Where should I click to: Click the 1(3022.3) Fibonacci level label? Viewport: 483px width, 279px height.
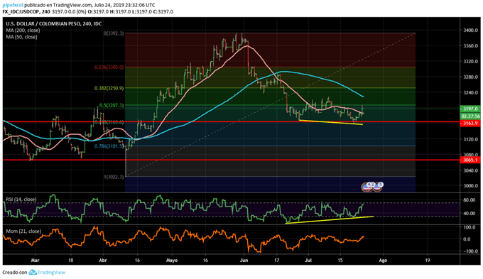click(x=114, y=177)
